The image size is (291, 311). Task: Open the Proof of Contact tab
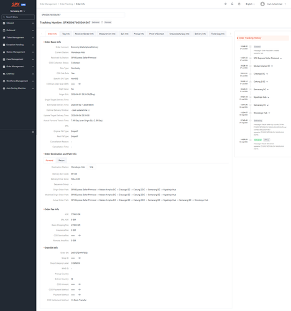[x=157, y=34]
